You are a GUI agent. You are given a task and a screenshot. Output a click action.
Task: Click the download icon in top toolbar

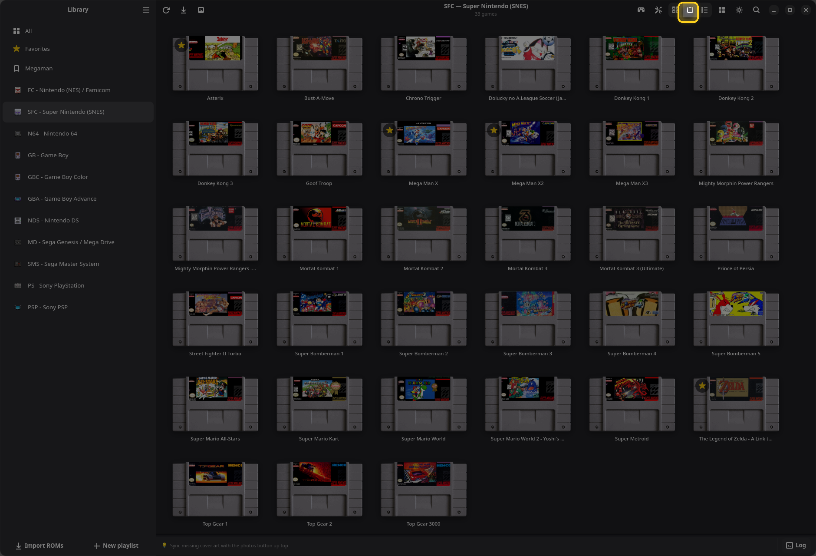(184, 10)
